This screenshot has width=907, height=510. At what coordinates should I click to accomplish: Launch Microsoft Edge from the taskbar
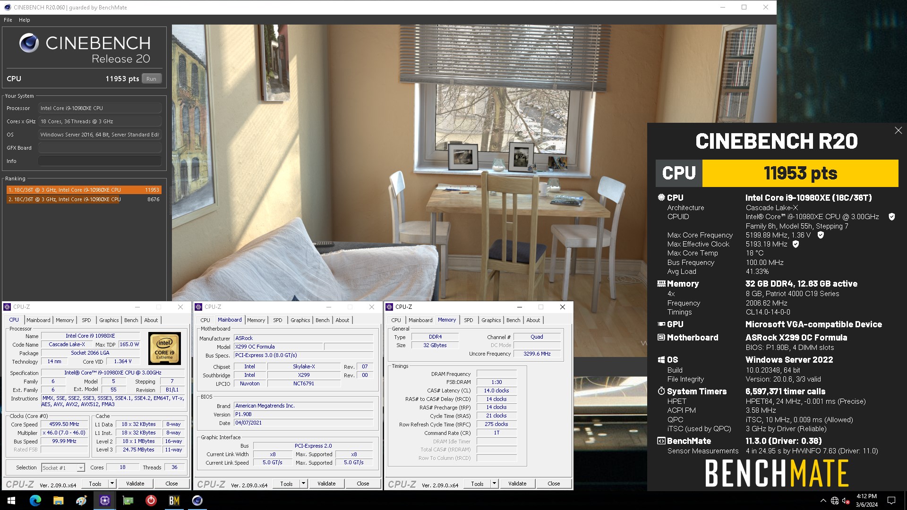[35, 501]
